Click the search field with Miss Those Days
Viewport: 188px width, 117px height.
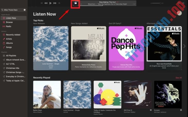(13, 10)
